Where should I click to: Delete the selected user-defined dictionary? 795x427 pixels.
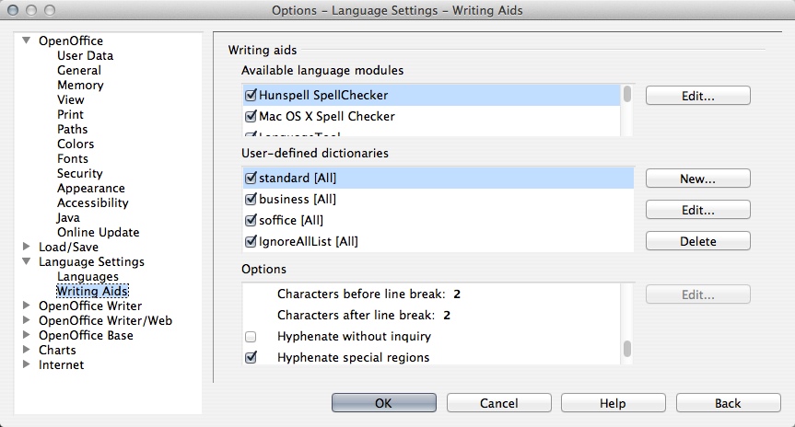point(697,241)
